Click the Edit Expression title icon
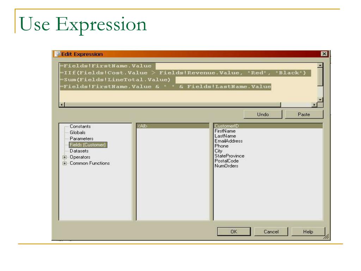This screenshot has height=271, width=361. coord(57,54)
